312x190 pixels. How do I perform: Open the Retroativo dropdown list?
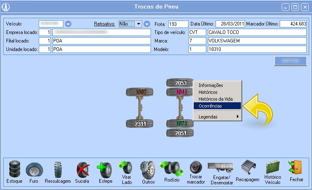click(x=139, y=24)
